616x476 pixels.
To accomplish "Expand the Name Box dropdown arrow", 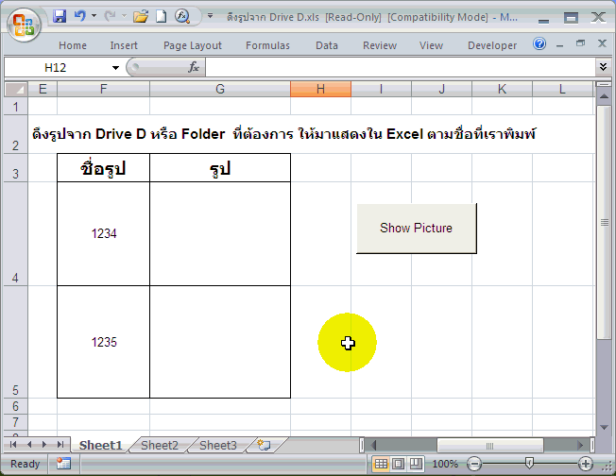I will pyautogui.click(x=115, y=68).
